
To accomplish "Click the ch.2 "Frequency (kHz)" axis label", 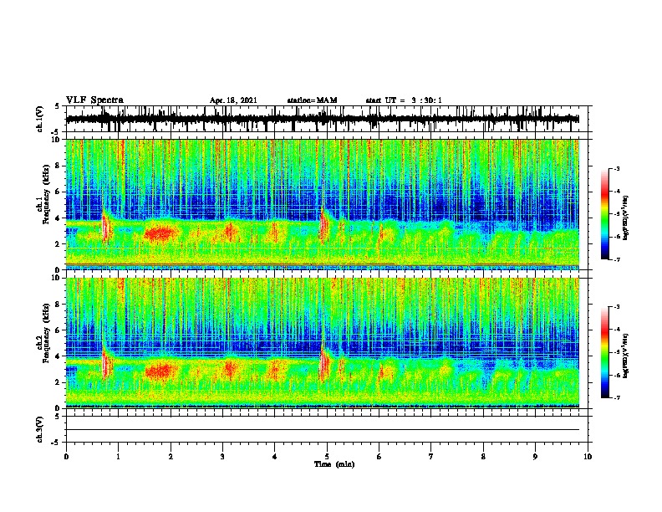I will [46, 333].
